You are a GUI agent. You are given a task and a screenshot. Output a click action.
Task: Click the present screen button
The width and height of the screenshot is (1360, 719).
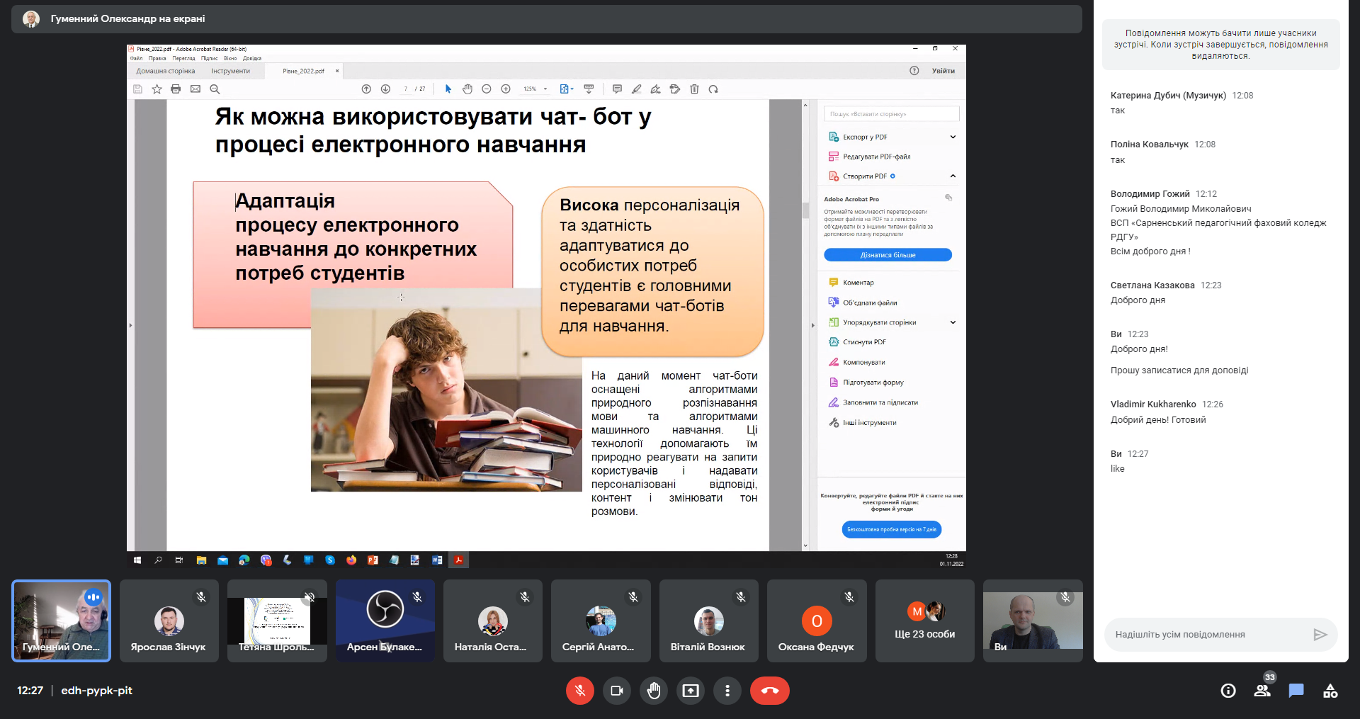tap(691, 691)
